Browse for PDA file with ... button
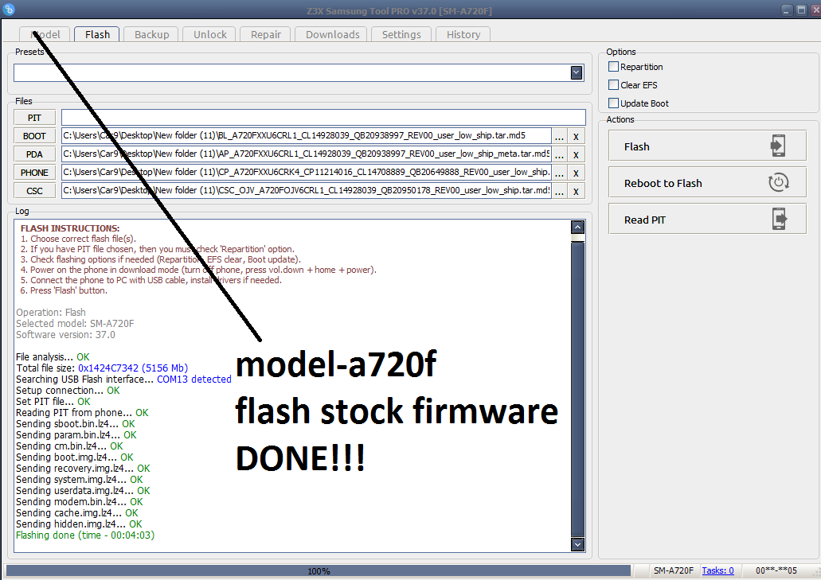This screenshot has height=580, width=821. pos(559,155)
